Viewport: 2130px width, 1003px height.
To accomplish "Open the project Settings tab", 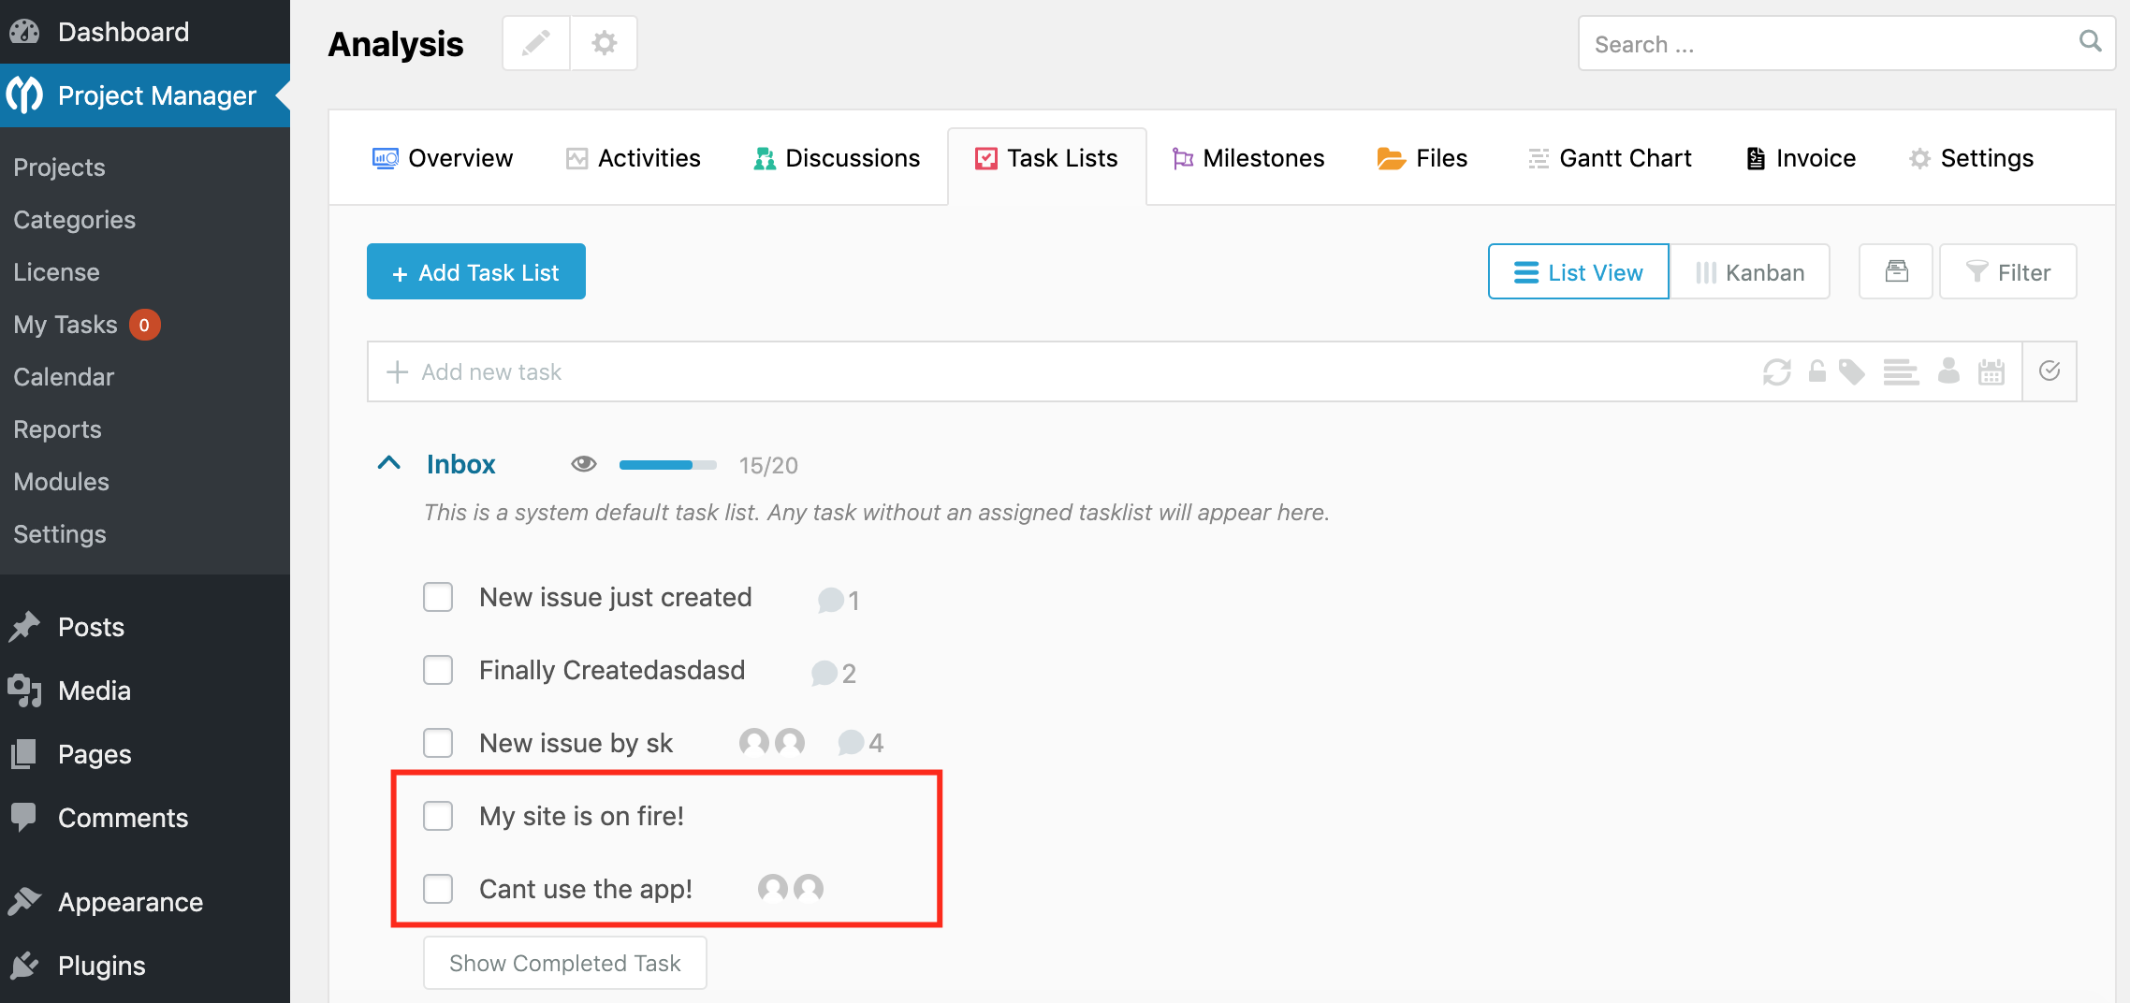I will tap(1972, 158).
